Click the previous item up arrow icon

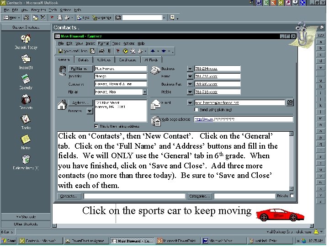click(153, 51)
